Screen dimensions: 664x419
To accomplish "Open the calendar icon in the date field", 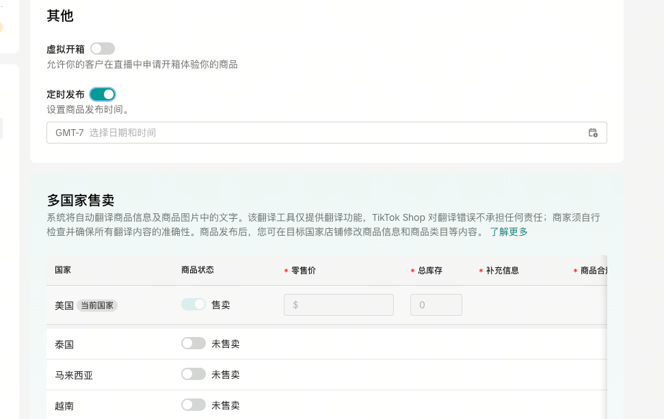I will [x=593, y=133].
